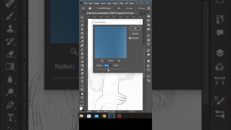
Task: Select the Dodge tool
Action: 82,74
